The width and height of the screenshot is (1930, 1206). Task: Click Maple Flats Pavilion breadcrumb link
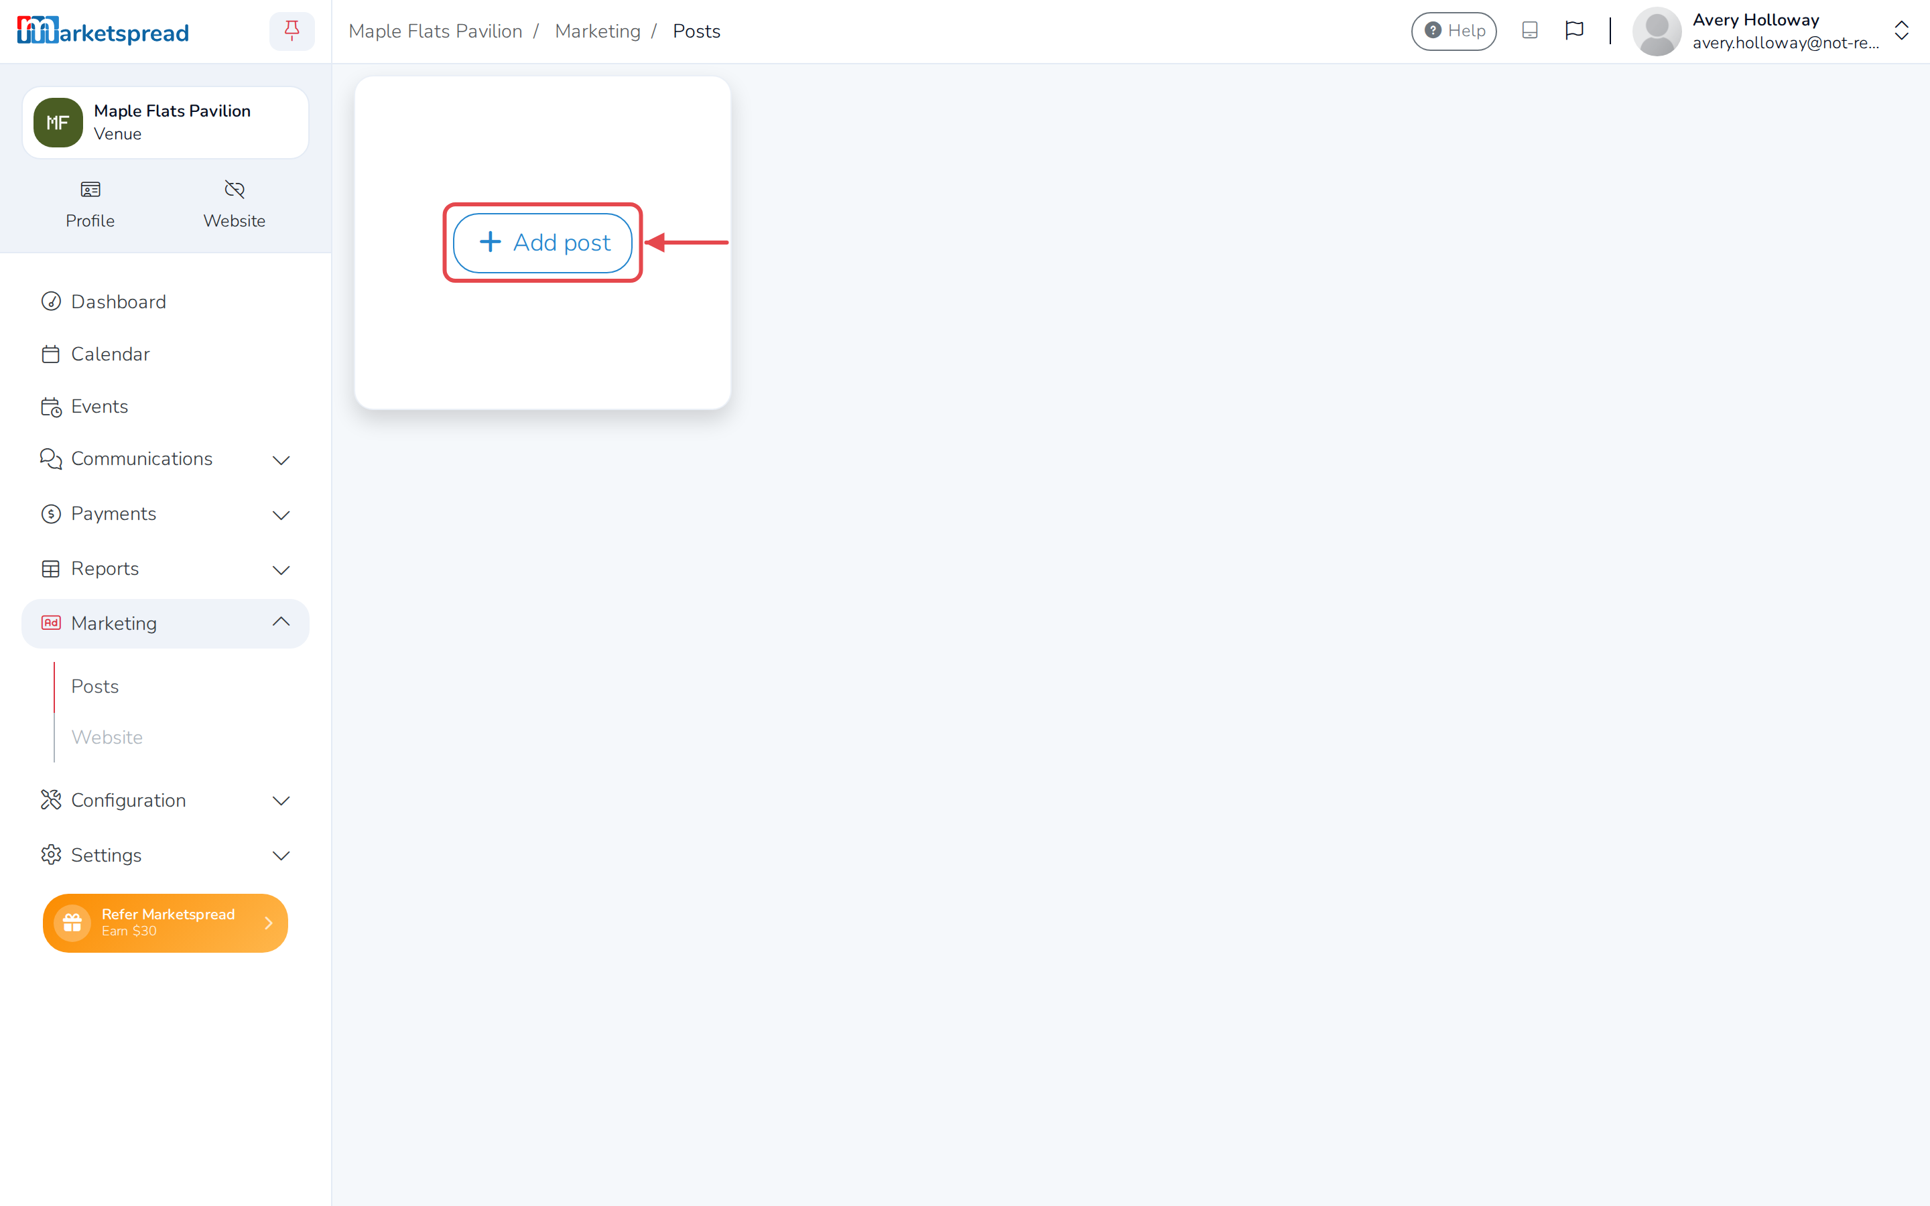tap(436, 31)
